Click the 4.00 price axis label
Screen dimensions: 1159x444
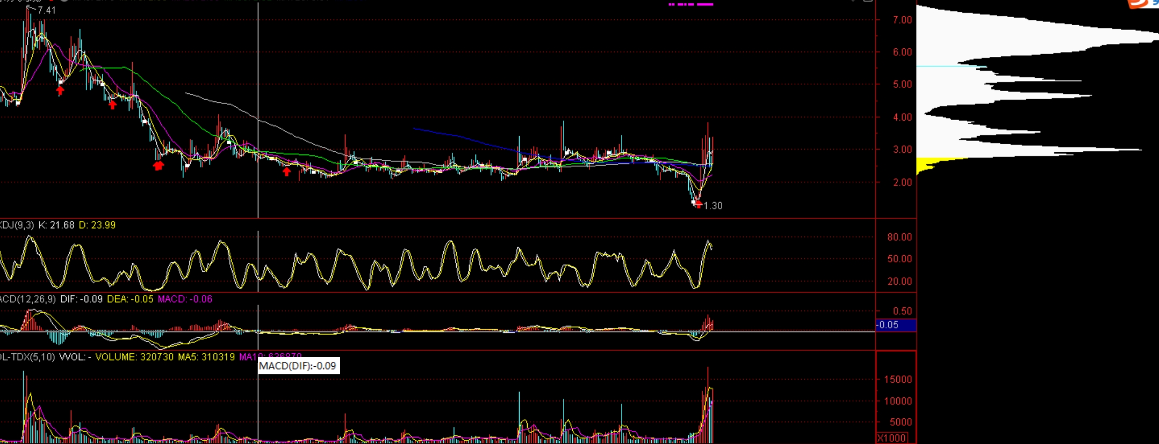(903, 117)
